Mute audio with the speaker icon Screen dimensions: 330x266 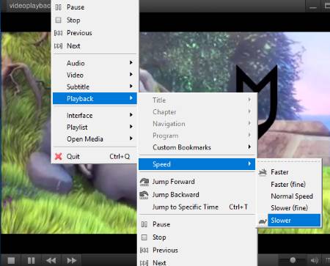click(314, 260)
